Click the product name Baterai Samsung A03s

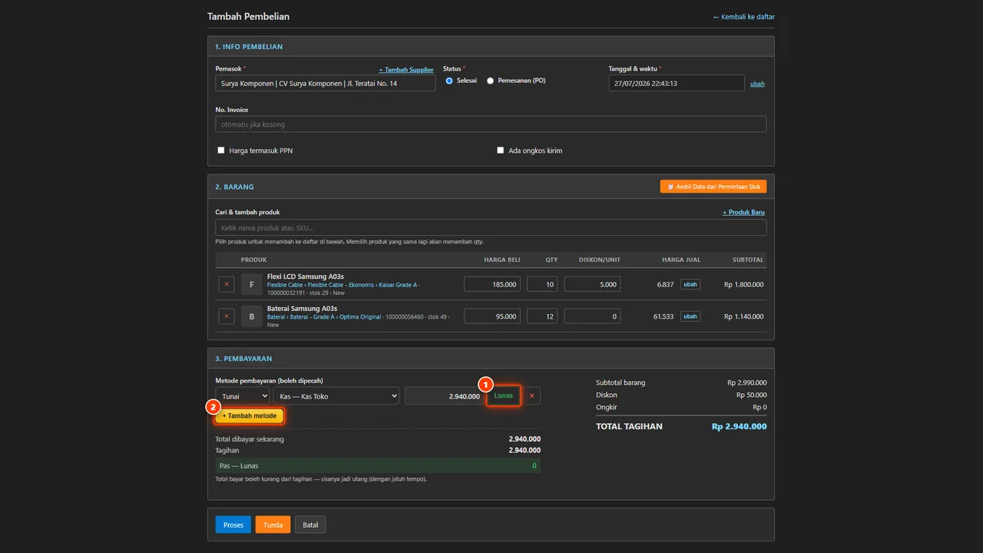click(x=302, y=308)
